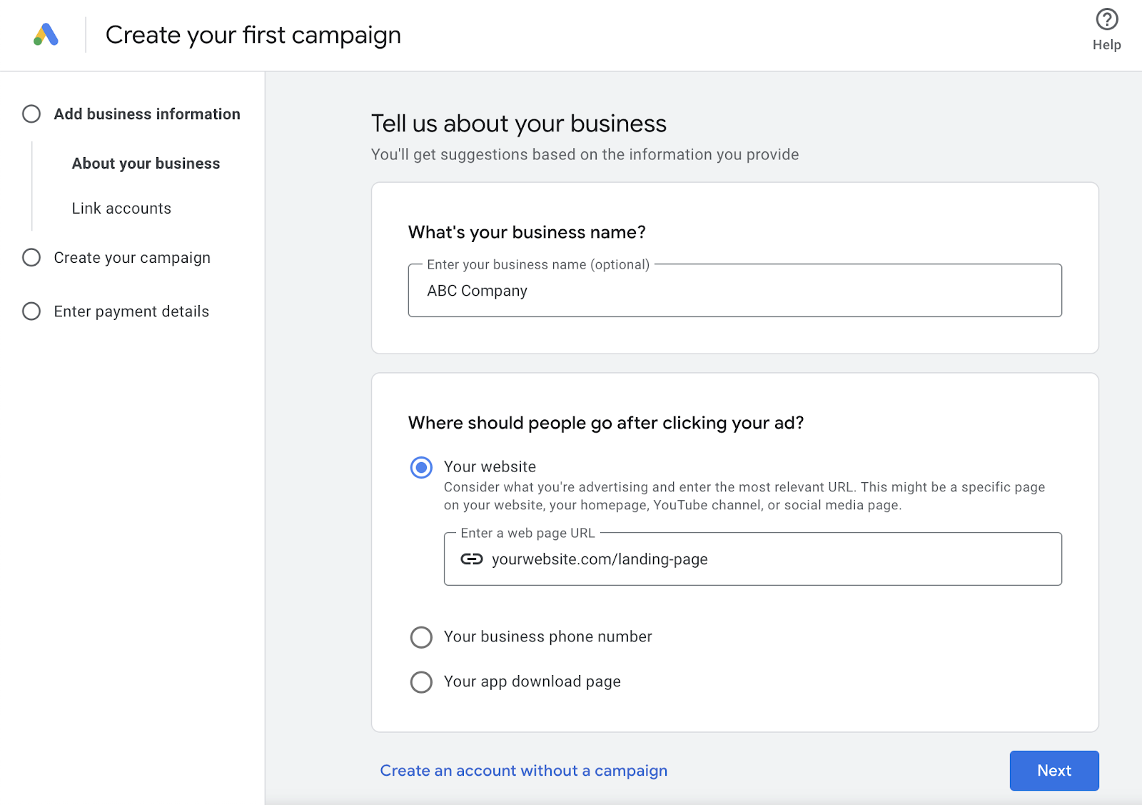Viewport: 1142px width, 805px height.
Task: Click the Help text label
Action: [1106, 44]
